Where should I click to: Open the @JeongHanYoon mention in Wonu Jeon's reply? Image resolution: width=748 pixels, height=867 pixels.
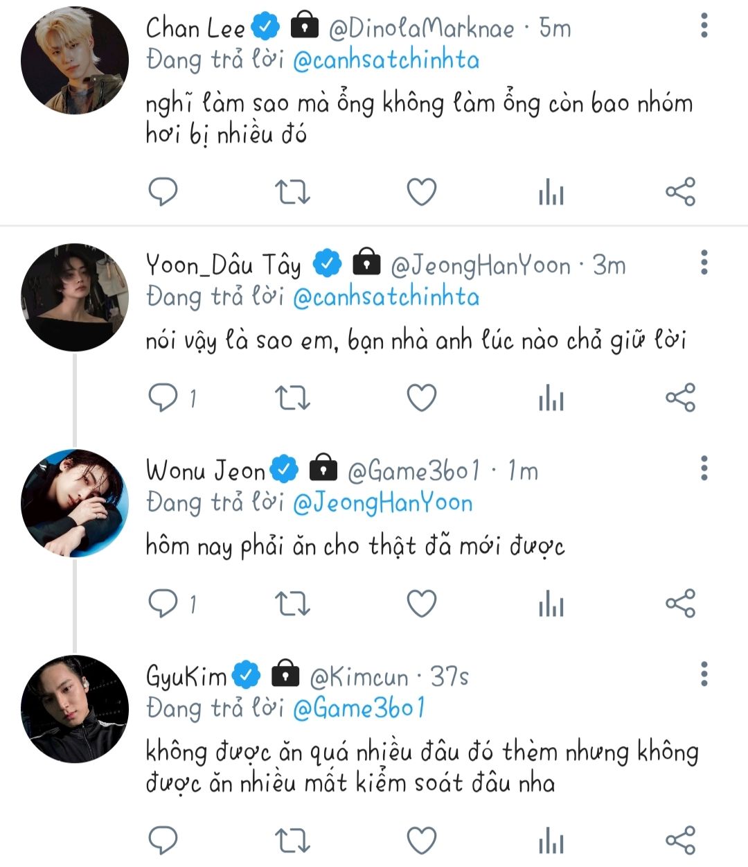(x=382, y=503)
